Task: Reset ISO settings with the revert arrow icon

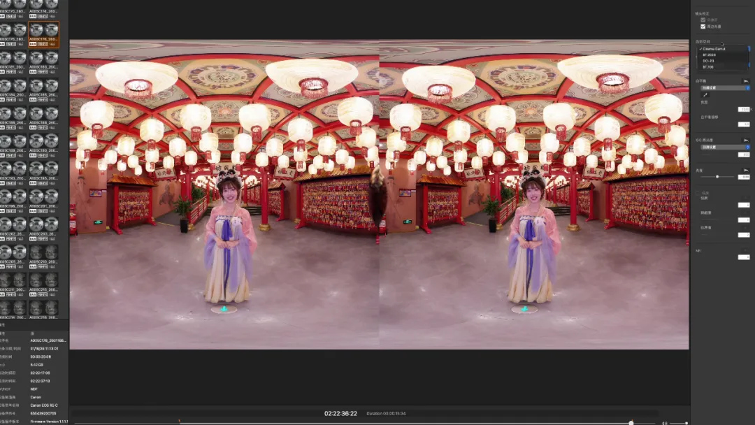Action: point(745,139)
